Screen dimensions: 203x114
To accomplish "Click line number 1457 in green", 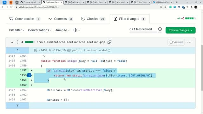I will tap(23, 70).
